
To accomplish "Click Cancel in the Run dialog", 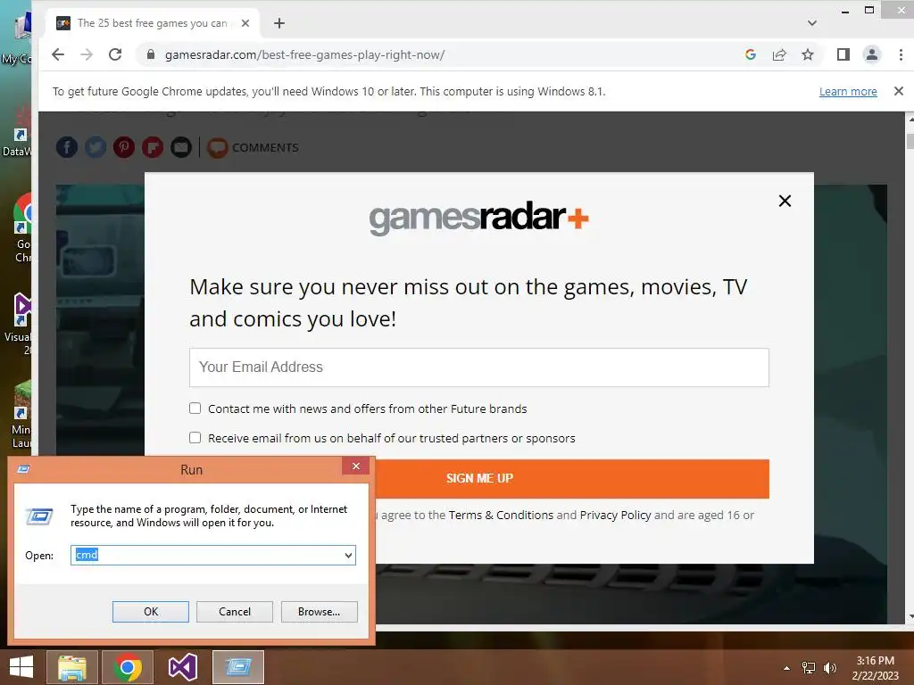I will coord(235,612).
